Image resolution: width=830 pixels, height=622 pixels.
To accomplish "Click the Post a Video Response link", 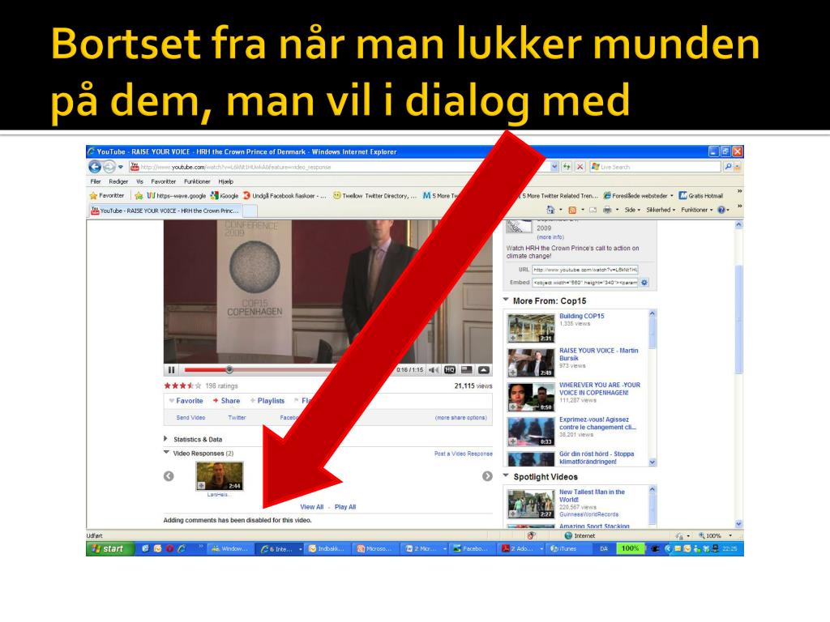I will 463,454.
